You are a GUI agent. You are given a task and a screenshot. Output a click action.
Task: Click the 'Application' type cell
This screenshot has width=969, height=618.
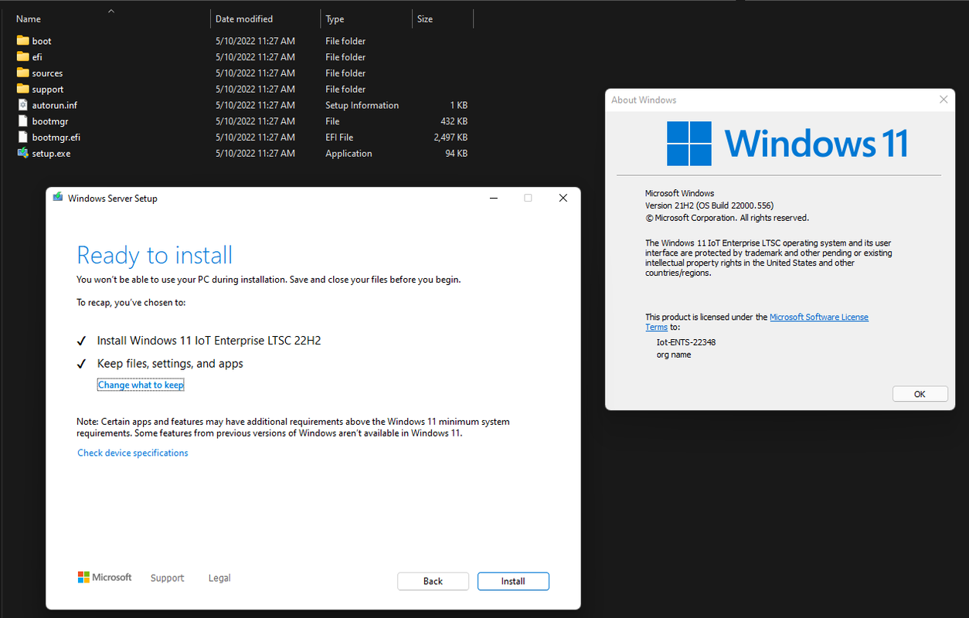pos(348,154)
